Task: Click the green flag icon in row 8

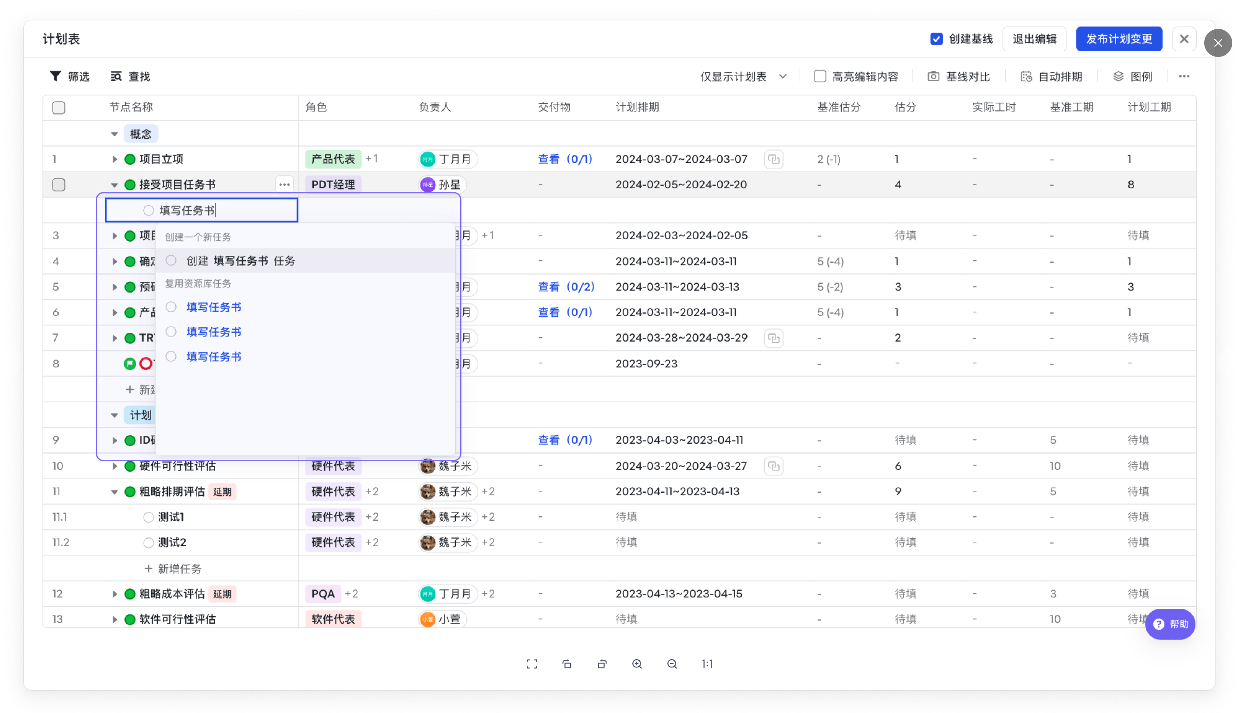Action: click(x=130, y=364)
